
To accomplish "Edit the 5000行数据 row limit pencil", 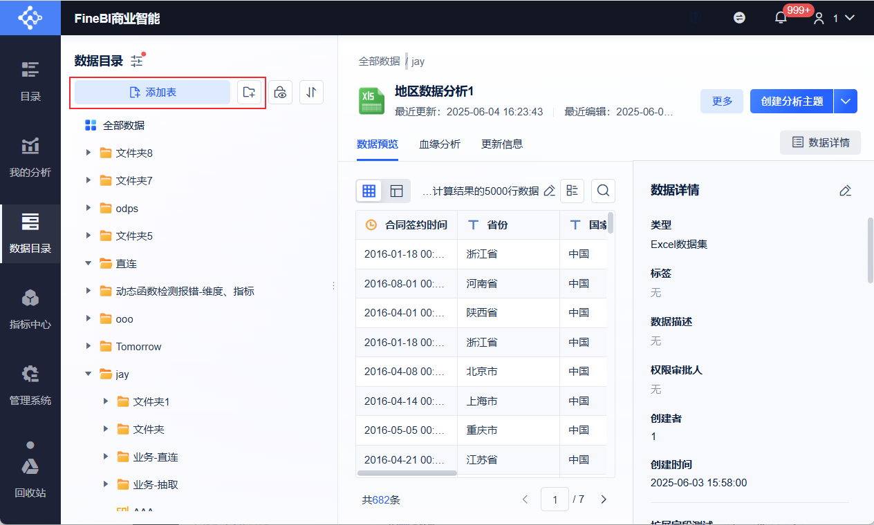I will click(x=549, y=191).
